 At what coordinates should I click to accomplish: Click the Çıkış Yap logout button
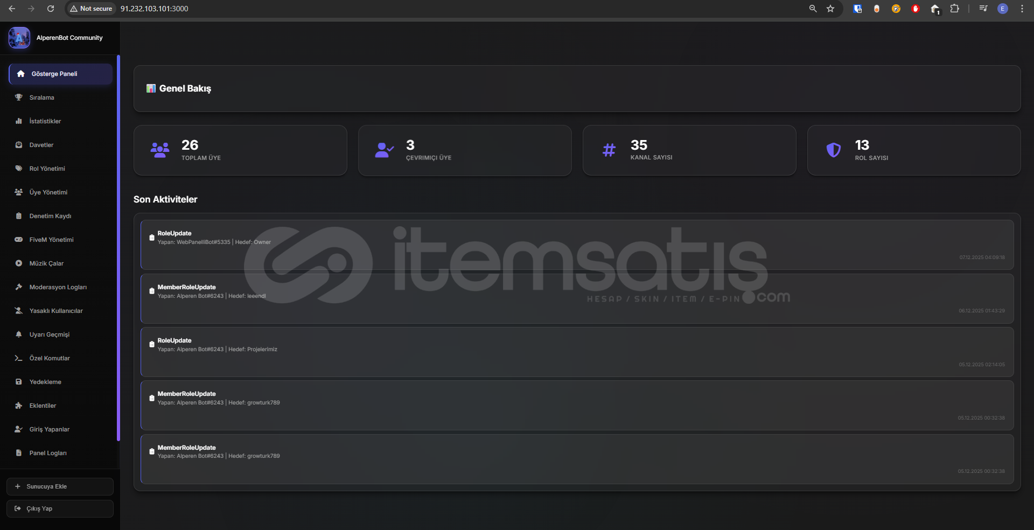click(60, 508)
